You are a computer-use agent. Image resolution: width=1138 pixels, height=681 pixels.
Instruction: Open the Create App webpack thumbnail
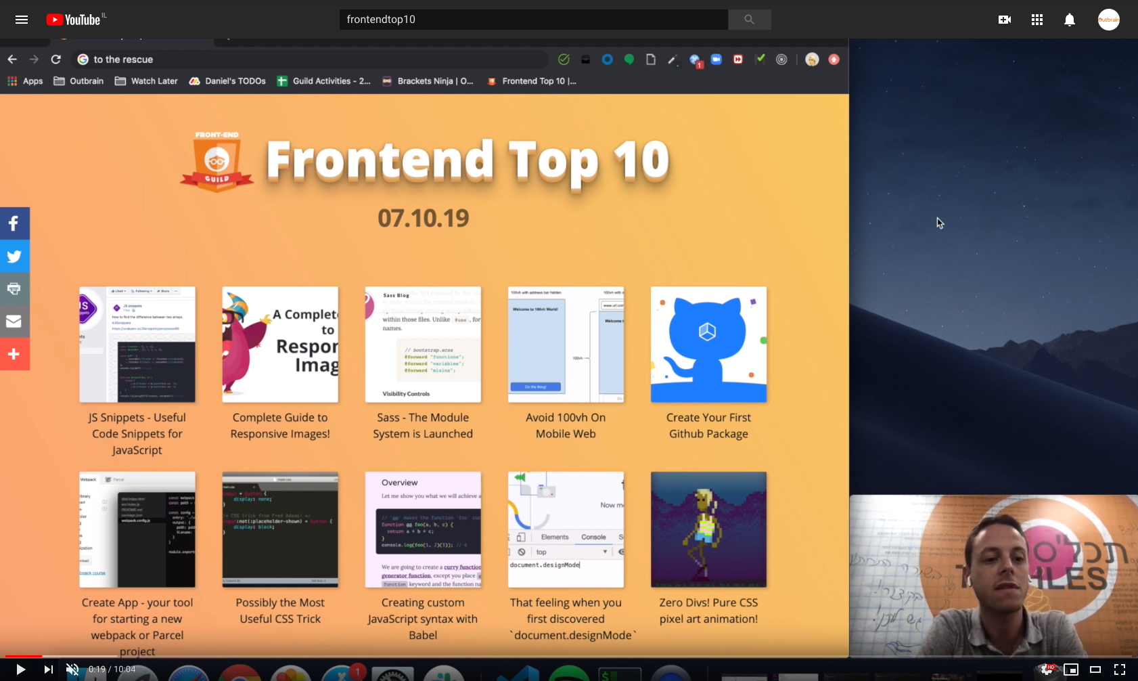point(137,529)
